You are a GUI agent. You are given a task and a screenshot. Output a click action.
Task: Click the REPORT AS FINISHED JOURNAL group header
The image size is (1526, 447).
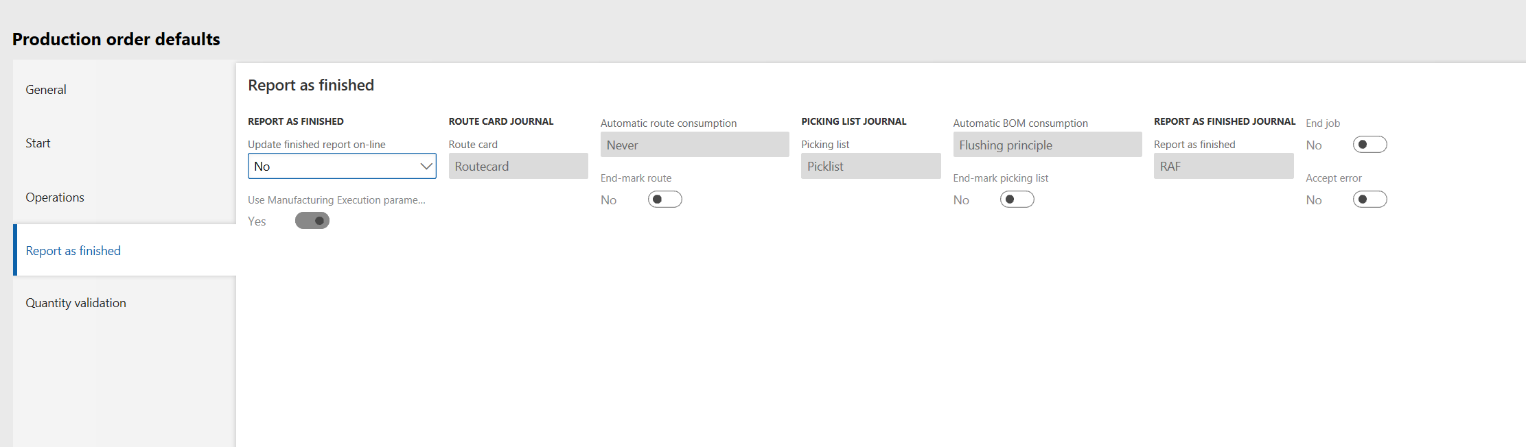(x=1224, y=121)
